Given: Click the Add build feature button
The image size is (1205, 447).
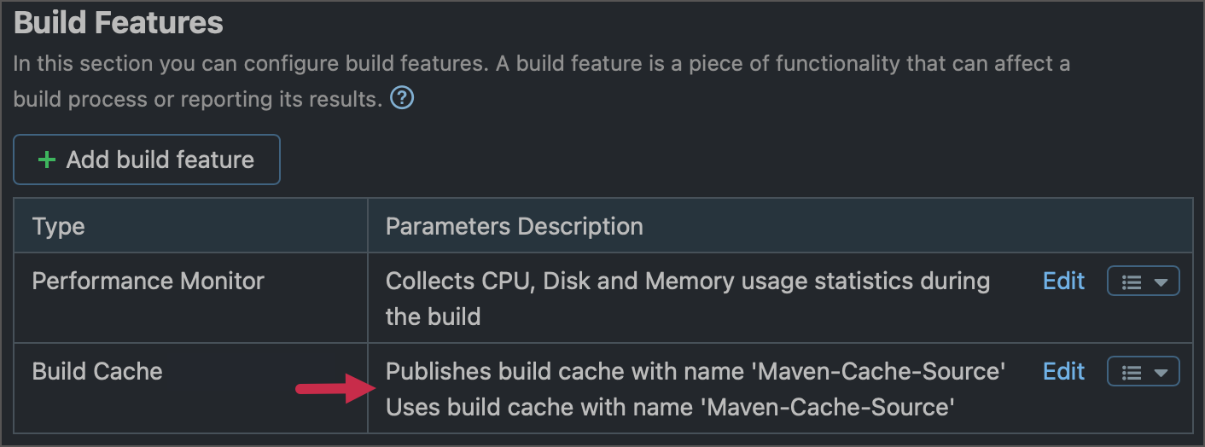Looking at the screenshot, I should 147,160.
